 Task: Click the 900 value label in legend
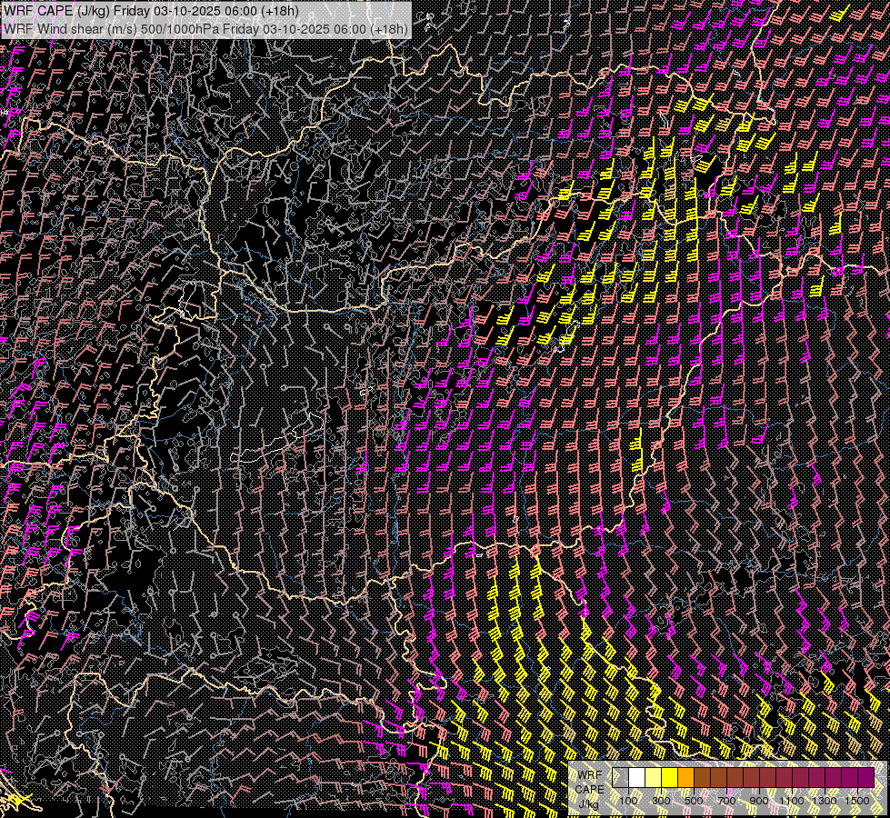(759, 800)
